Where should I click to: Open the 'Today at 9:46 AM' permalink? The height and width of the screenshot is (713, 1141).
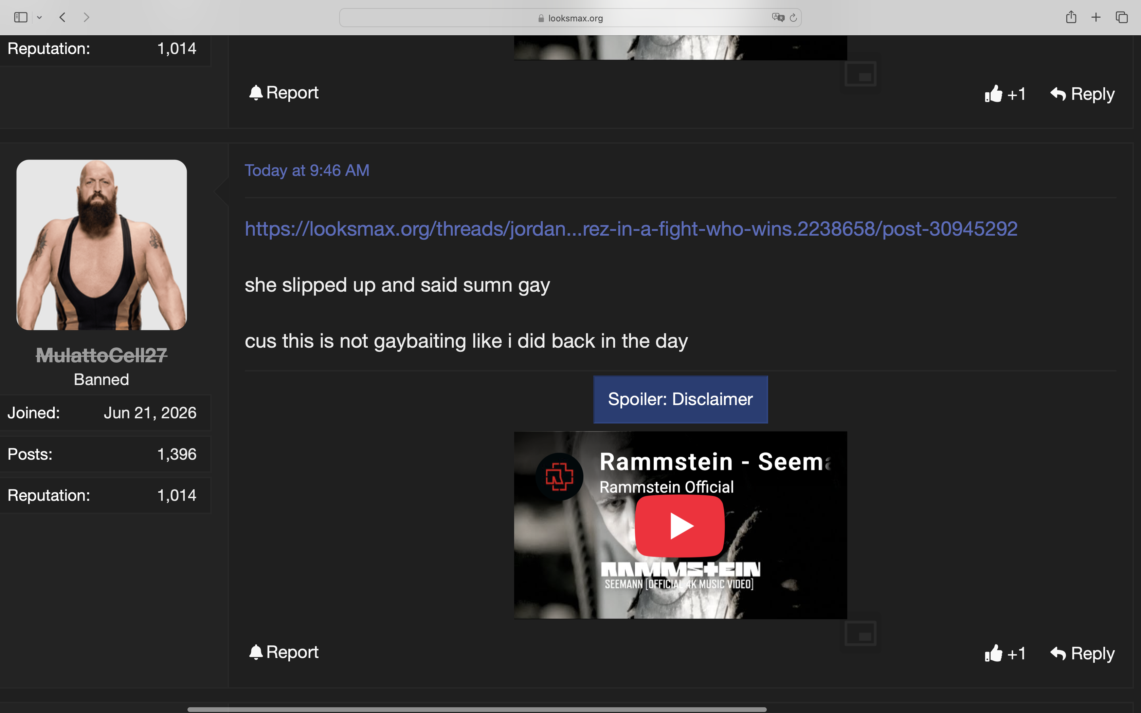[307, 170]
